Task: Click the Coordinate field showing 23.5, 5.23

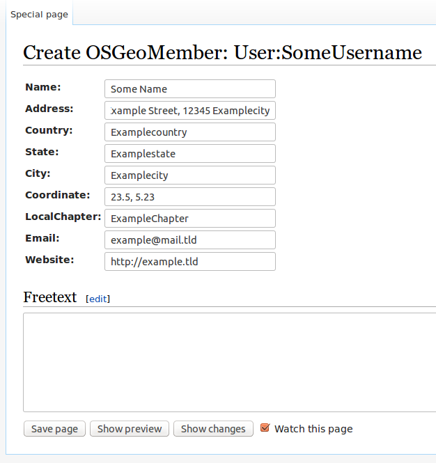Action: point(189,197)
